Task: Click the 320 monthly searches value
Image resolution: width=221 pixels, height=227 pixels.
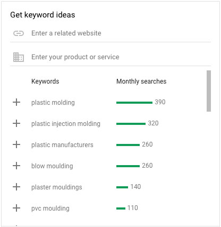Action: [153, 123]
